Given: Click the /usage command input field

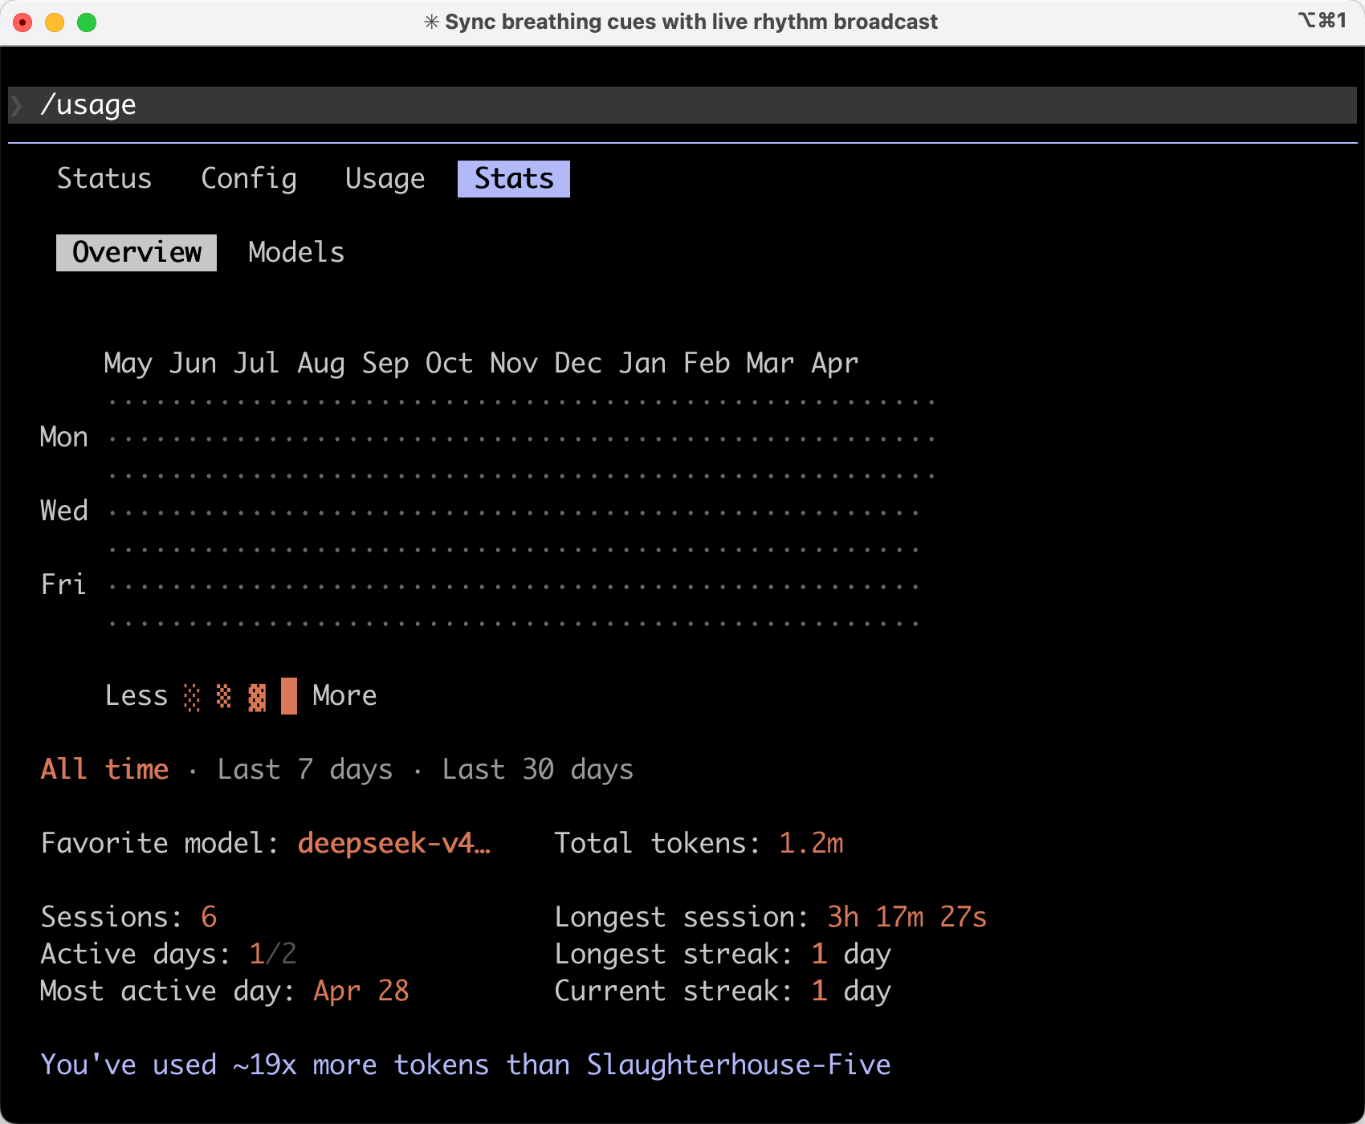Looking at the screenshot, I should pos(682,105).
